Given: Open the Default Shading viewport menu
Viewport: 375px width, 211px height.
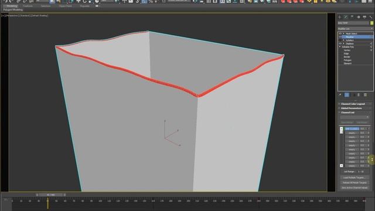Looking at the screenshot, I should [40, 16].
